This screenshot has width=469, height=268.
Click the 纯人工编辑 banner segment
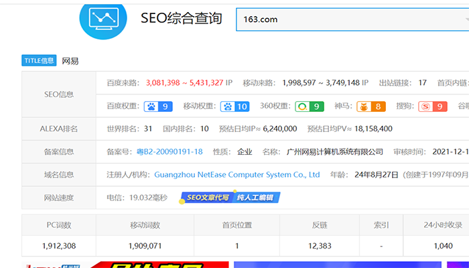(x=257, y=198)
